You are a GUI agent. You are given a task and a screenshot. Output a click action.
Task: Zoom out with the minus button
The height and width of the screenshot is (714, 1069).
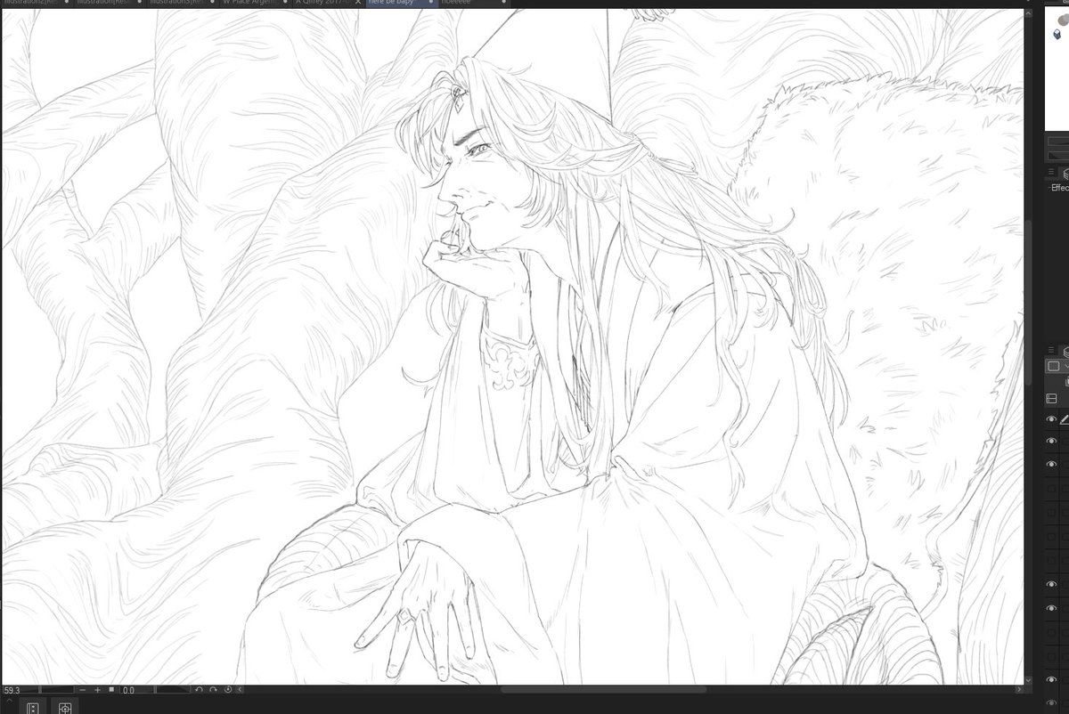pos(82,690)
